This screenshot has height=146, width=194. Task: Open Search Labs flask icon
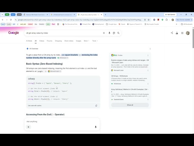pos(177,33)
